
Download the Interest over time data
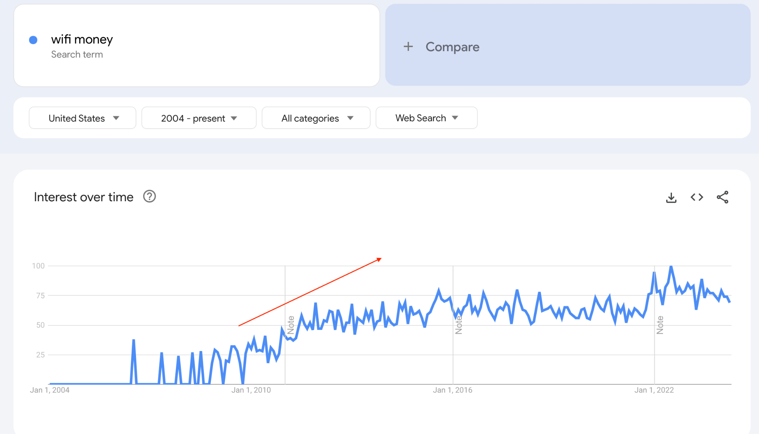(x=671, y=198)
